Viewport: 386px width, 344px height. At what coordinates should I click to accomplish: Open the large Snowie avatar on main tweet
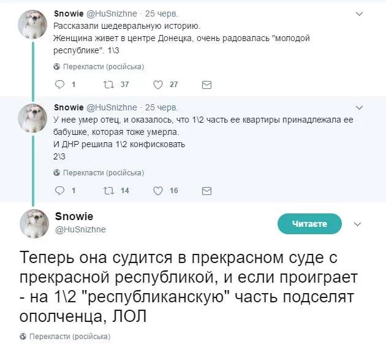point(34,223)
